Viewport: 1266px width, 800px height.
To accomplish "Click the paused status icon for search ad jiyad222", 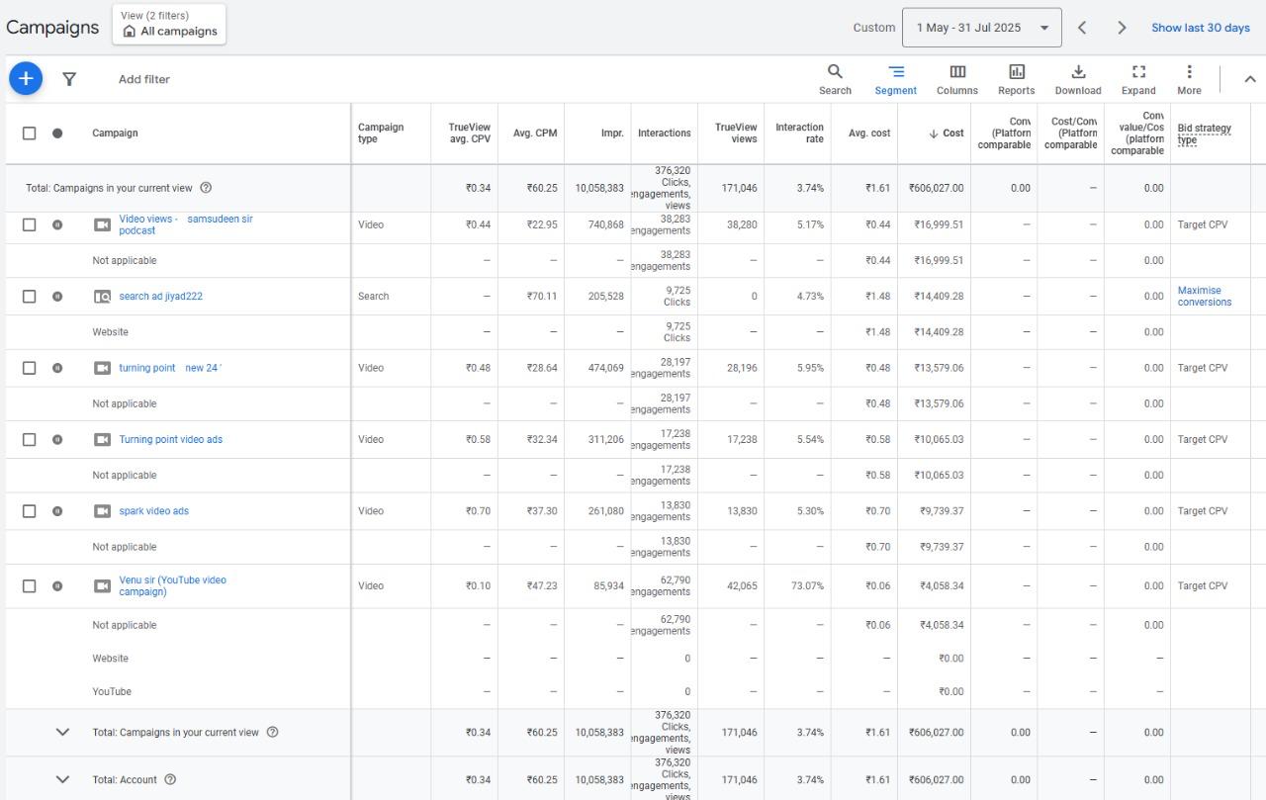I will pyautogui.click(x=57, y=297).
